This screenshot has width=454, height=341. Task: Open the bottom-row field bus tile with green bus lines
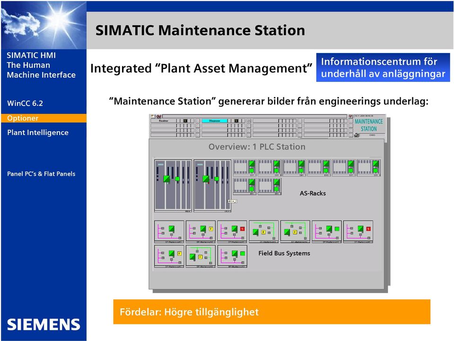point(201,256)
